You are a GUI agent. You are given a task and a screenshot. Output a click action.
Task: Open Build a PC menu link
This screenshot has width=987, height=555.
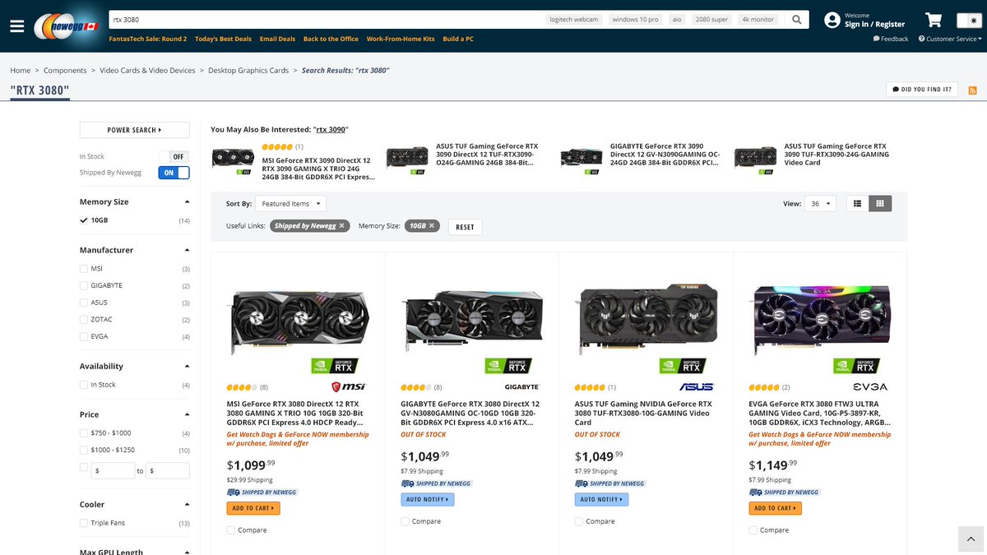tap(458, 39)
